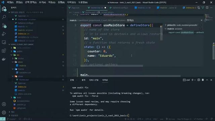Open the Extensions view
Viewport: 215px width, 121px height.
[4, 51]
